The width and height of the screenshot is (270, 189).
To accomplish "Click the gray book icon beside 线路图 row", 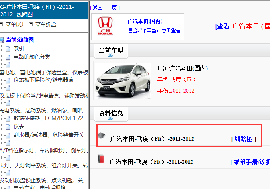I will [102, 136].
